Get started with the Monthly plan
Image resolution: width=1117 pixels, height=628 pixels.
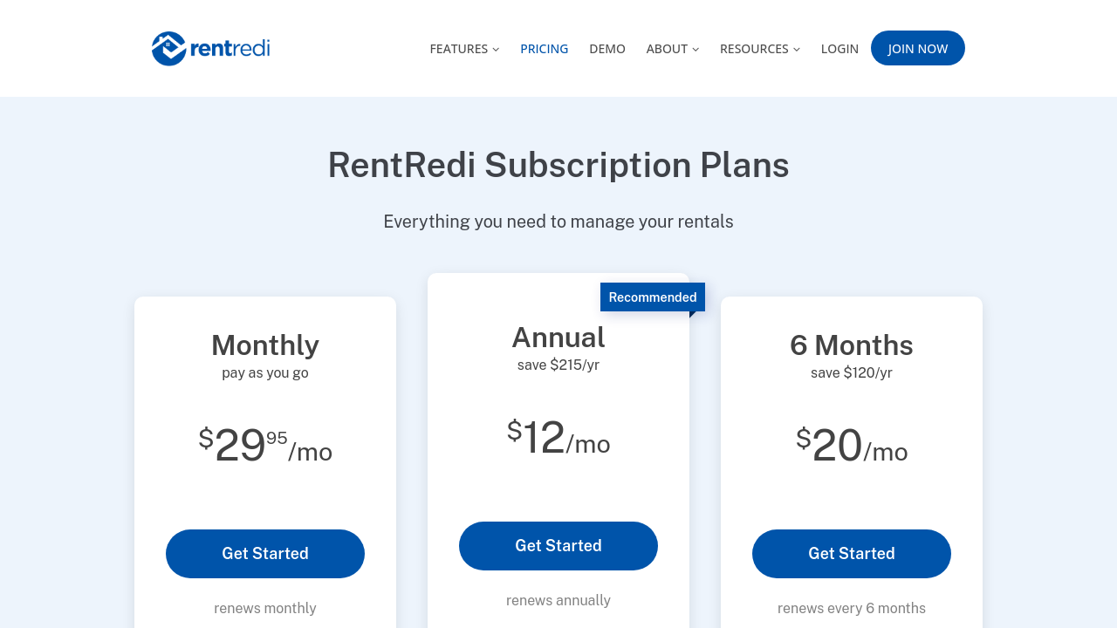tap(265, 554)
